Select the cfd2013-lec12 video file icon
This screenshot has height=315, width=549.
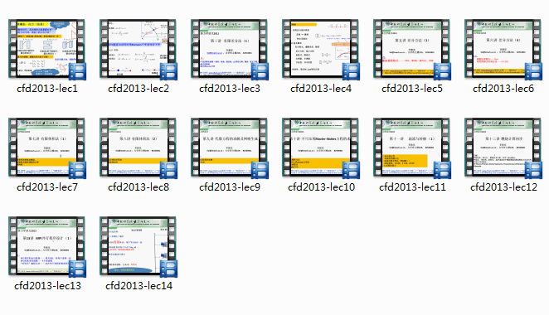(503, 148)
